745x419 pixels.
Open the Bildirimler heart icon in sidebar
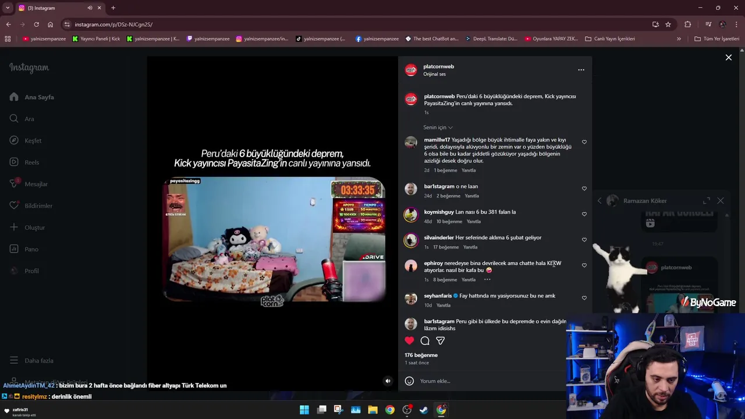pyautogui.click(x=14, y=205)
